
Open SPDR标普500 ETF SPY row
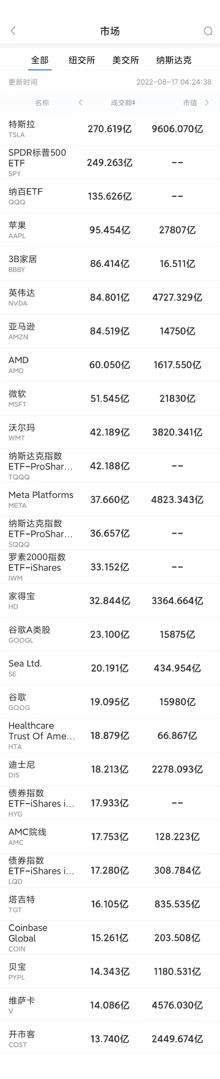110,163
